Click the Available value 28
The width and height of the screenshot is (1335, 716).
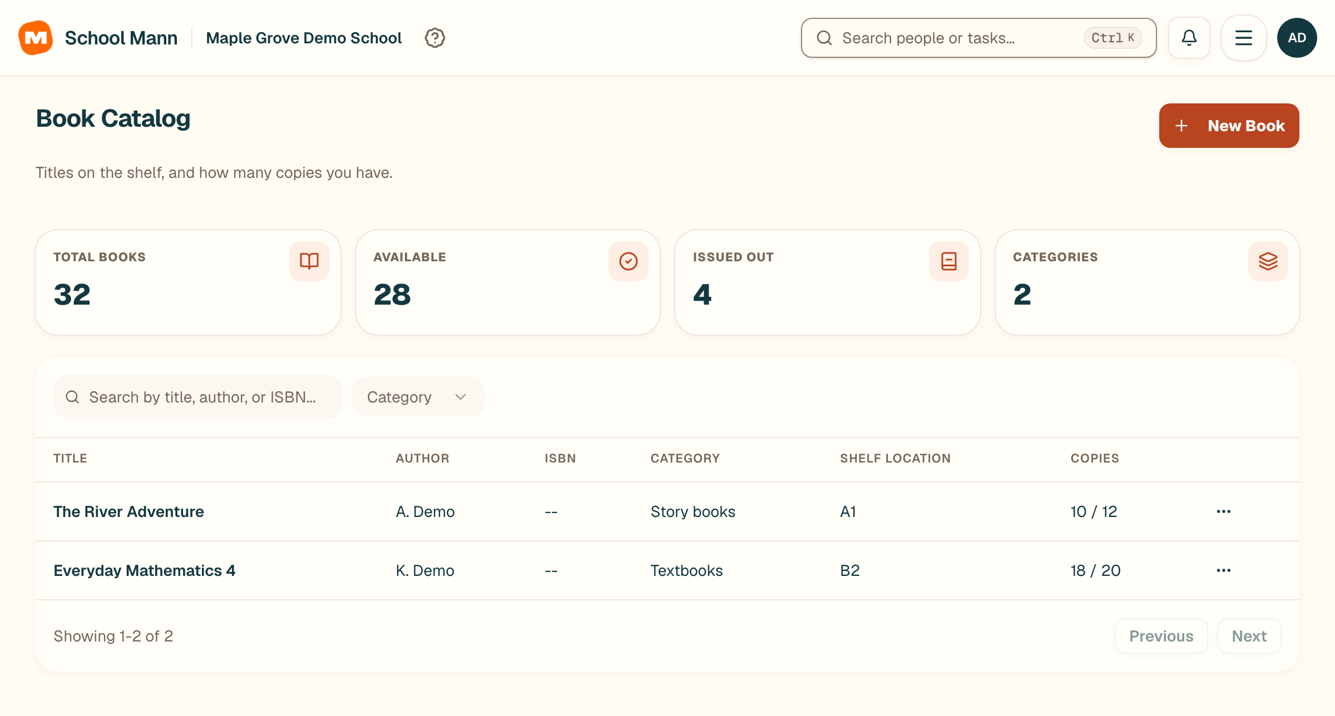[392, 295]
